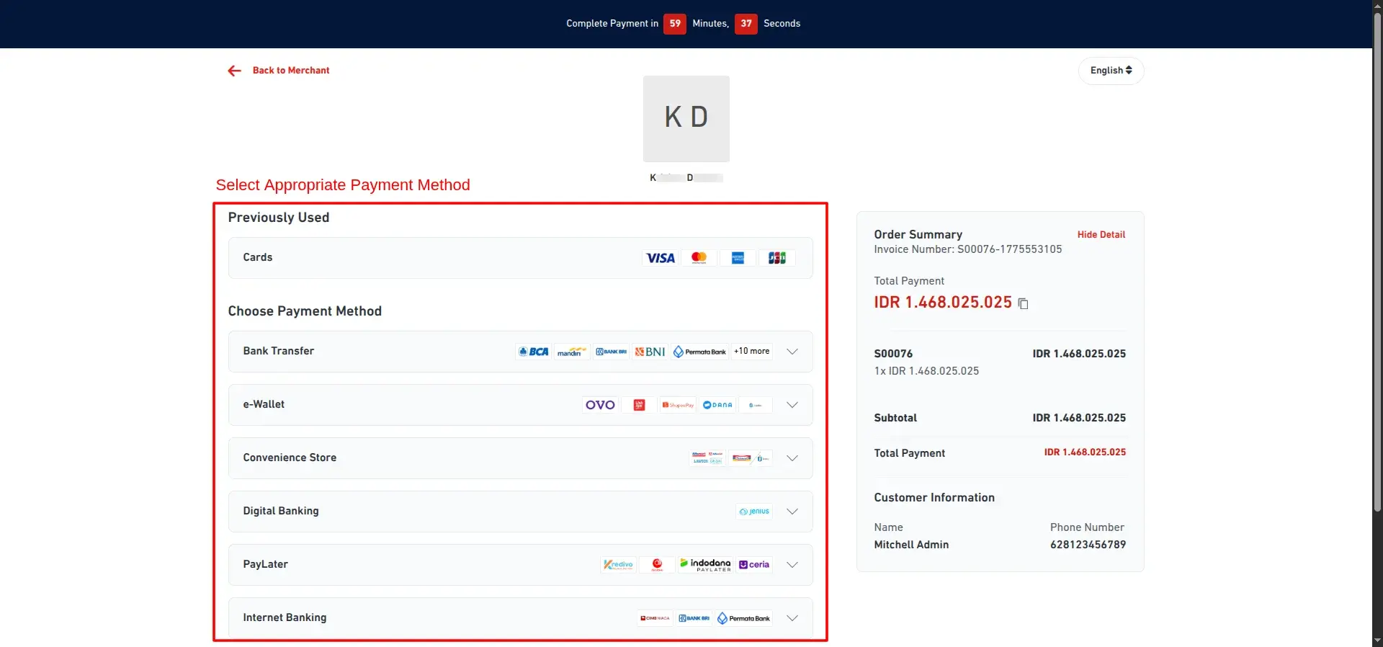Viewport: 1383px width, 647px height.
Task: Click the seconds countdown value 37
Action: click(746, 24)
